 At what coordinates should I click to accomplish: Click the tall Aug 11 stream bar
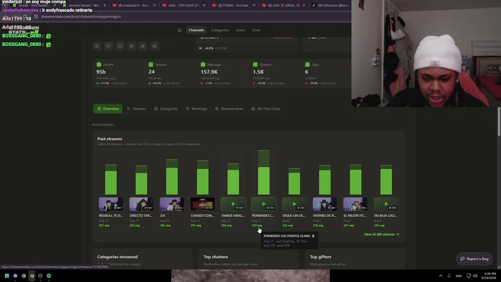[263, 172]
